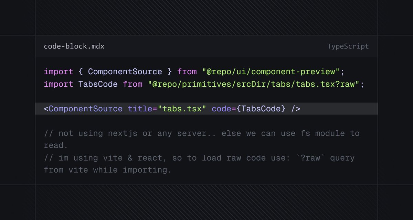The height and width of the screenshot is (220, 413).
Task: Select the highlighted ComponentSource tag
Action: tap(206, 109)
